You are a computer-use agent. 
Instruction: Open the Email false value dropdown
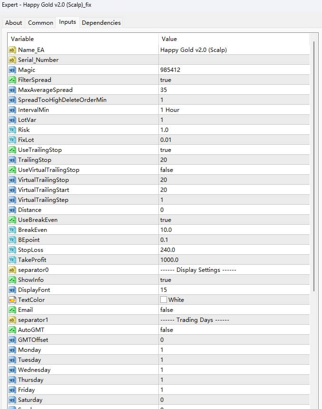pos(166,310)
